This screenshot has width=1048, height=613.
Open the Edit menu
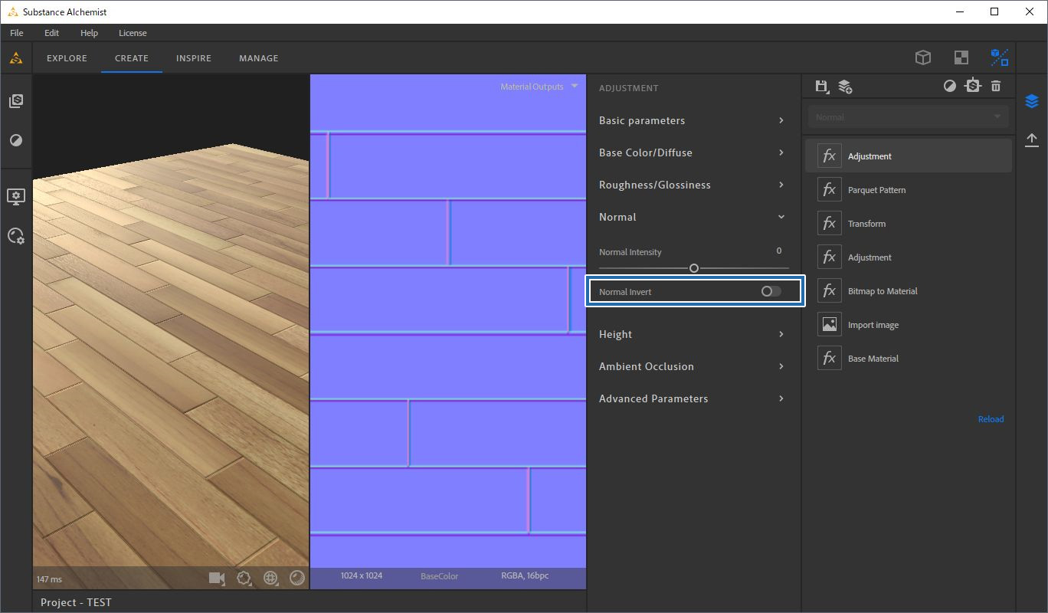tap(51, 33)
